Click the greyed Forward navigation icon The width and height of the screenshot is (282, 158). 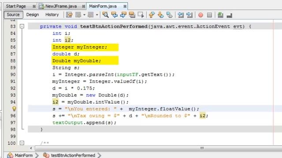pyautogui.click(x=91, y=15)
